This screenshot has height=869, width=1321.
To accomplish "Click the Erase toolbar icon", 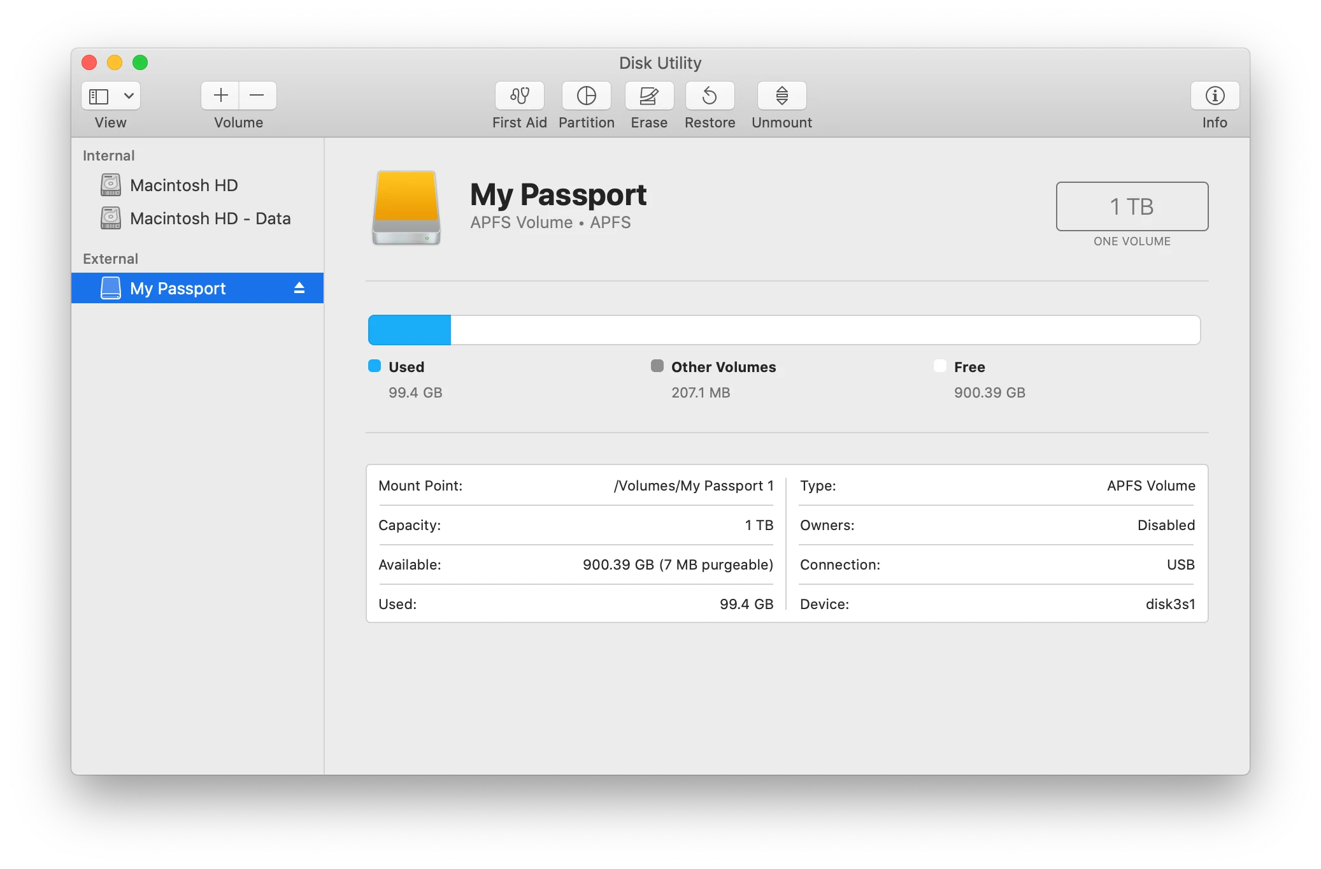I will point(649,96).
